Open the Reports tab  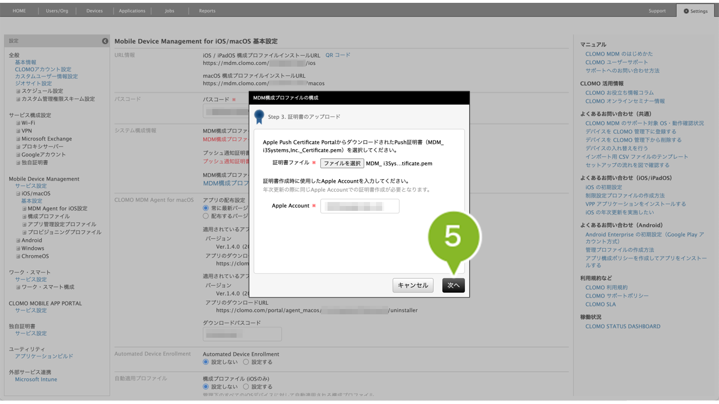tap(207, 11)
